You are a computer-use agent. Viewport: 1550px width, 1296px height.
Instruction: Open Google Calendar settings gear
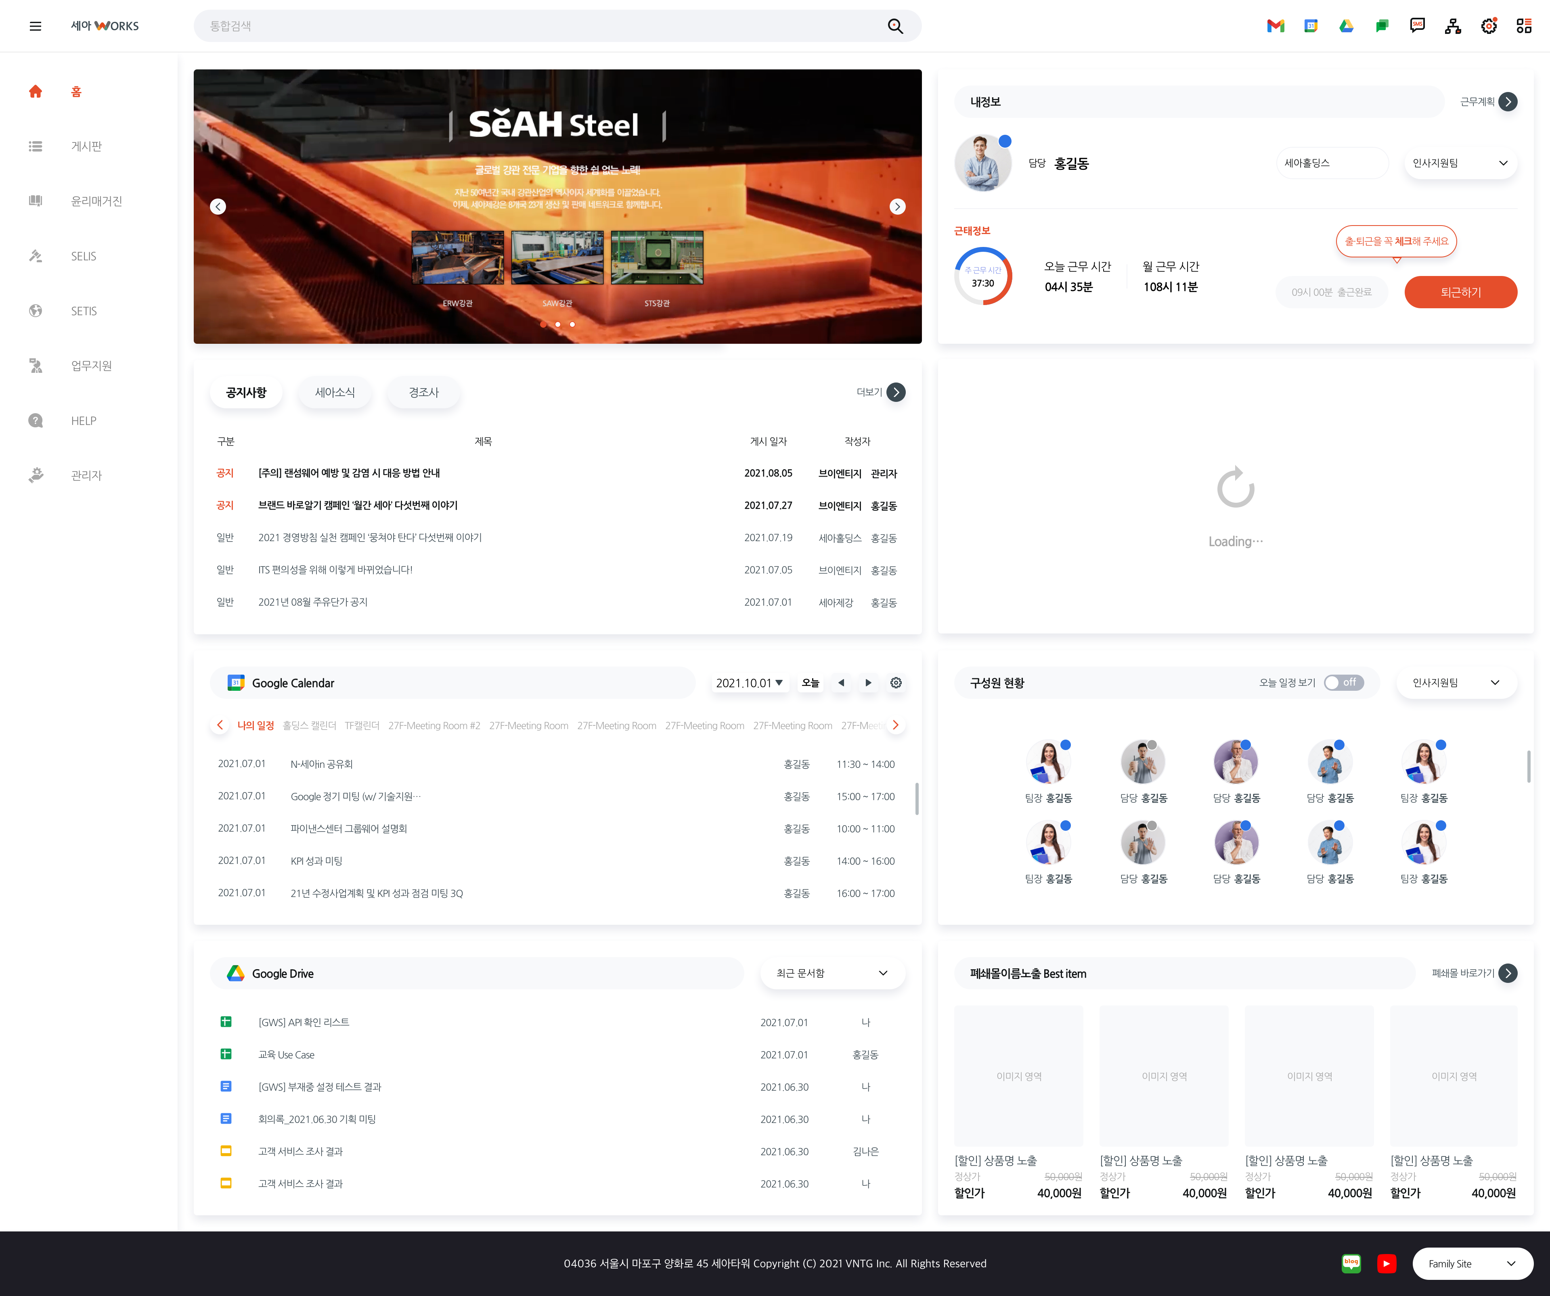coord(896,683)
